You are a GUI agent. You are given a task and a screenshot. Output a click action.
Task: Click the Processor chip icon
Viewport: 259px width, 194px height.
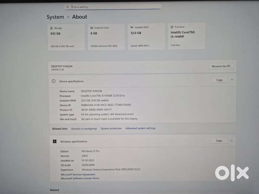172,27
